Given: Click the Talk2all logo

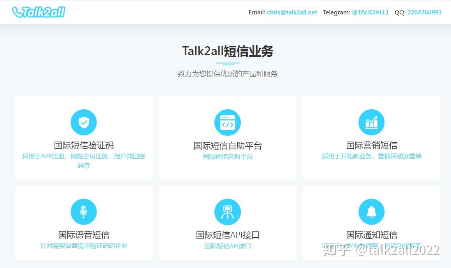Looking at the screenshot, I should (x=39, y=12).
